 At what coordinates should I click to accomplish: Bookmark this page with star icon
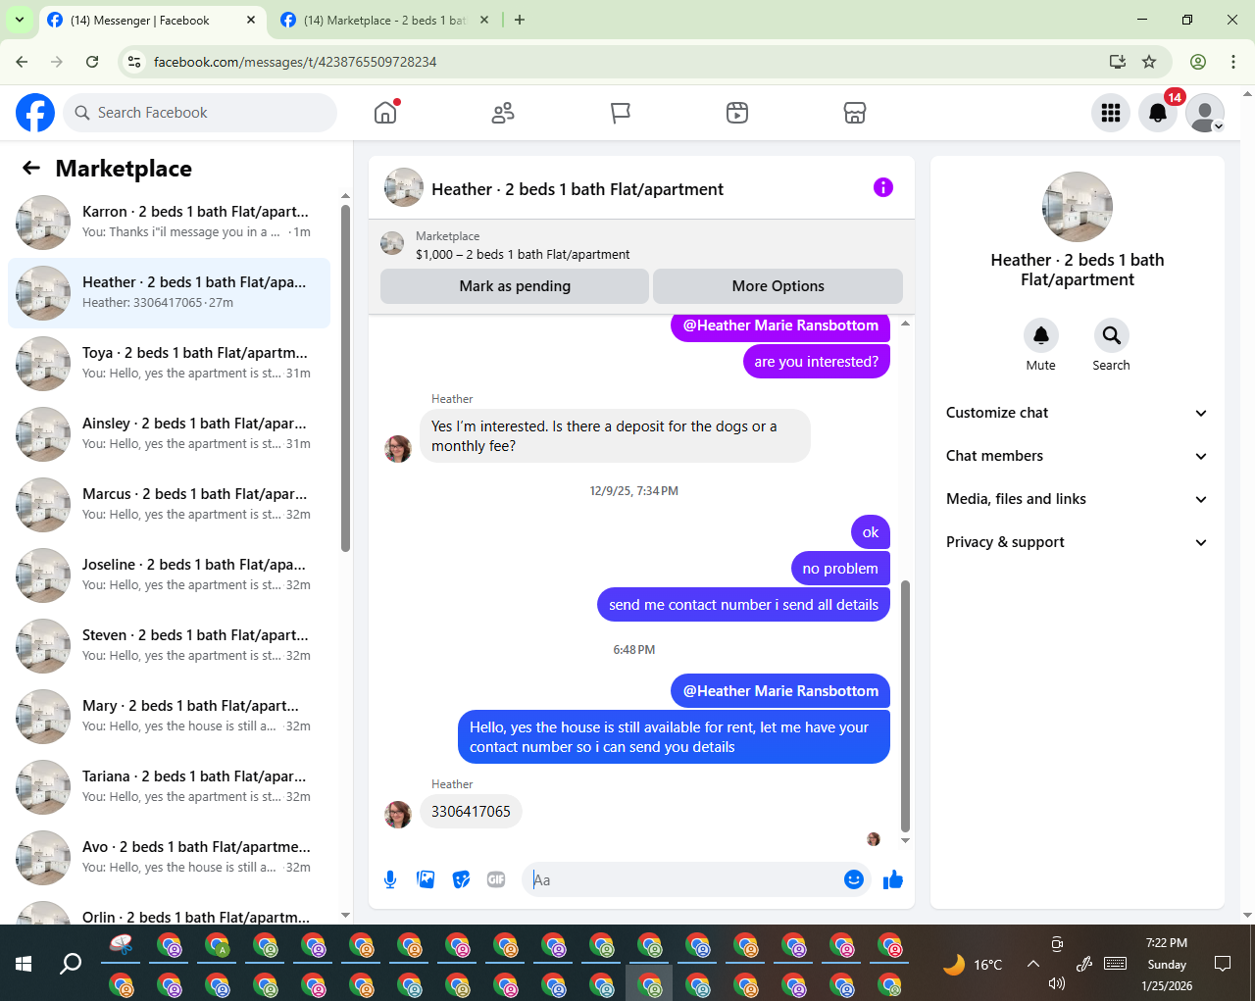[1149, 62]
